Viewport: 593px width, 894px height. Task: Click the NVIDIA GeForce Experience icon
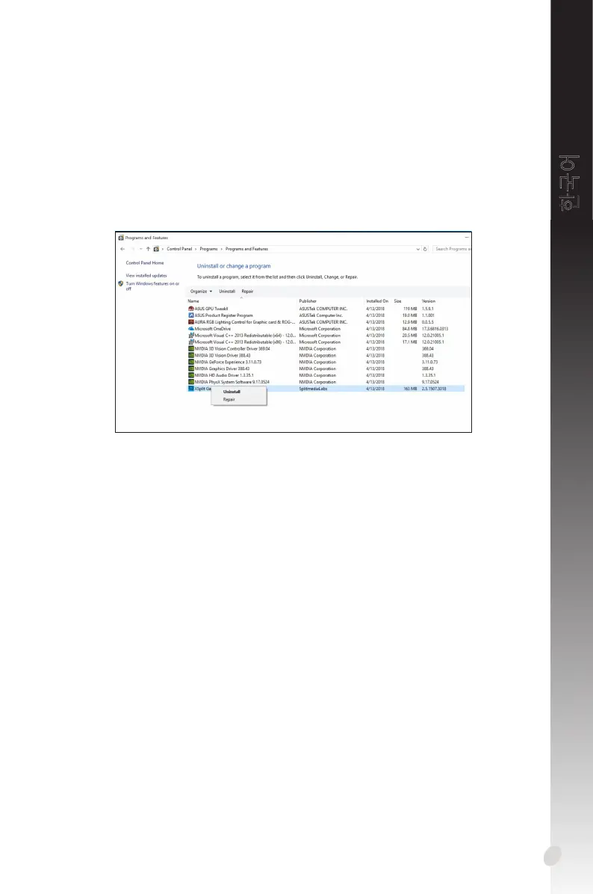[x=191, y=362]
